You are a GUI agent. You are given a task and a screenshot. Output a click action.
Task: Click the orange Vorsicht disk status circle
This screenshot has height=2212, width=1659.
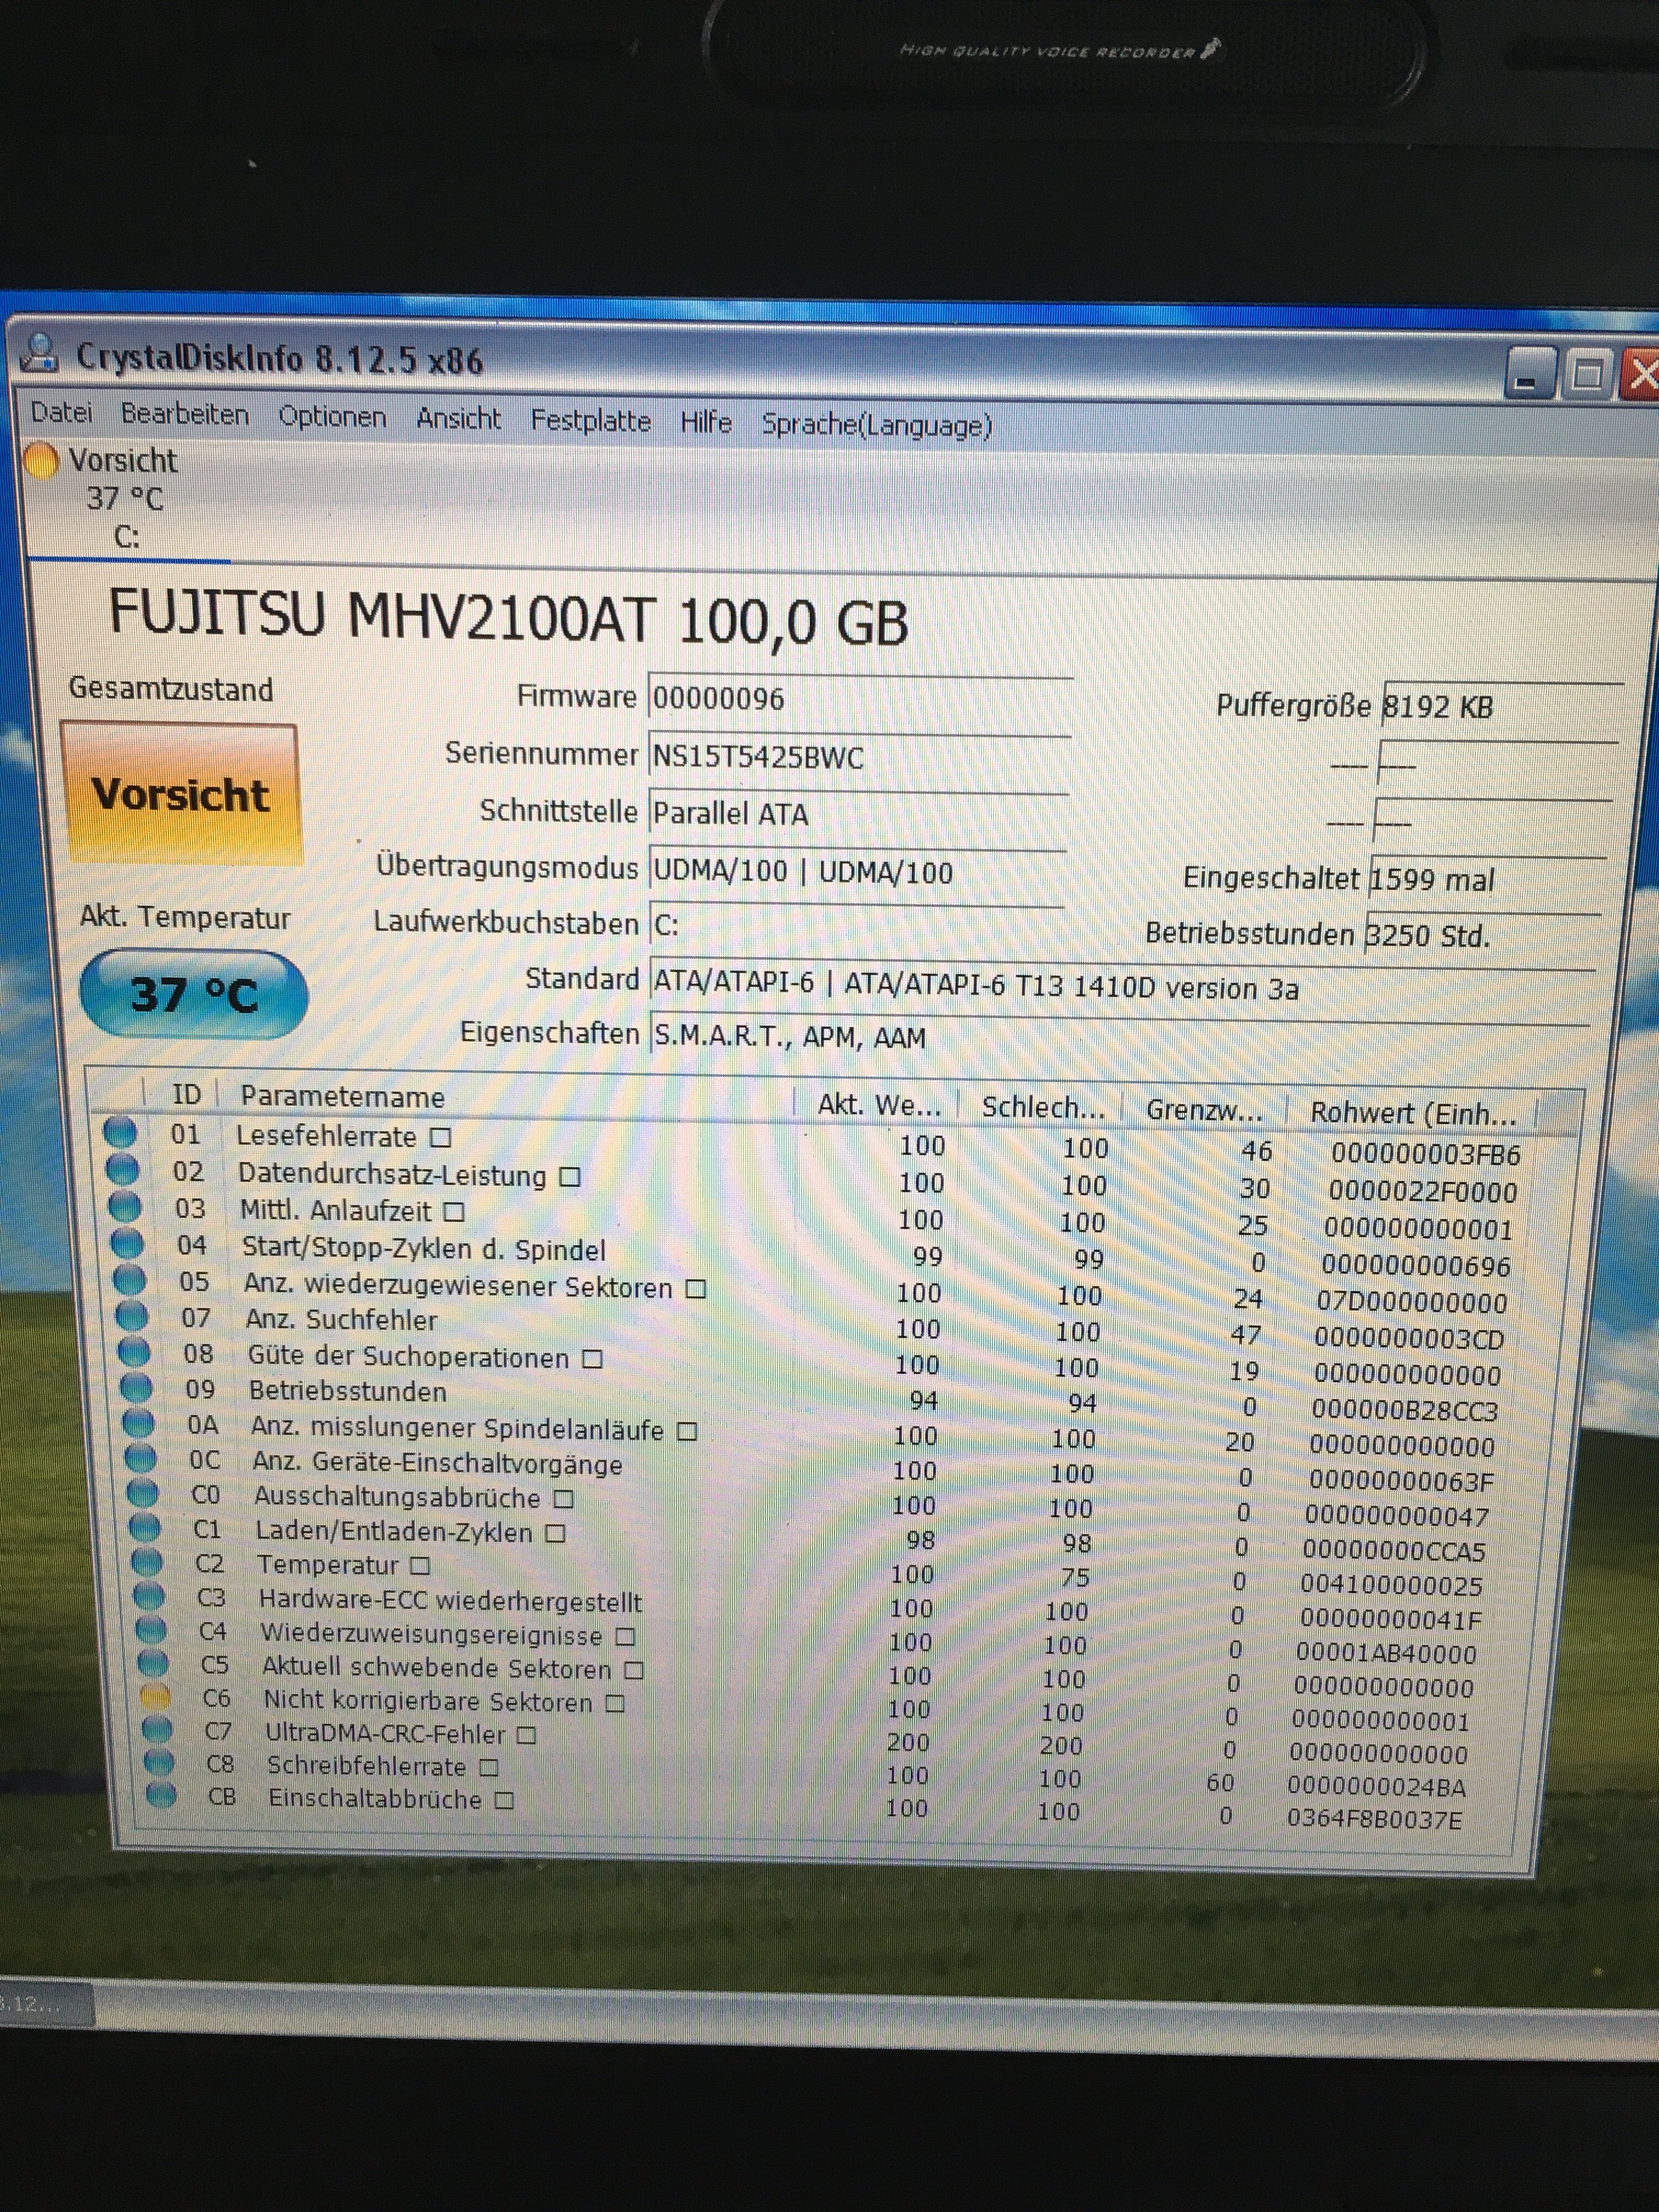coord(41,461)
